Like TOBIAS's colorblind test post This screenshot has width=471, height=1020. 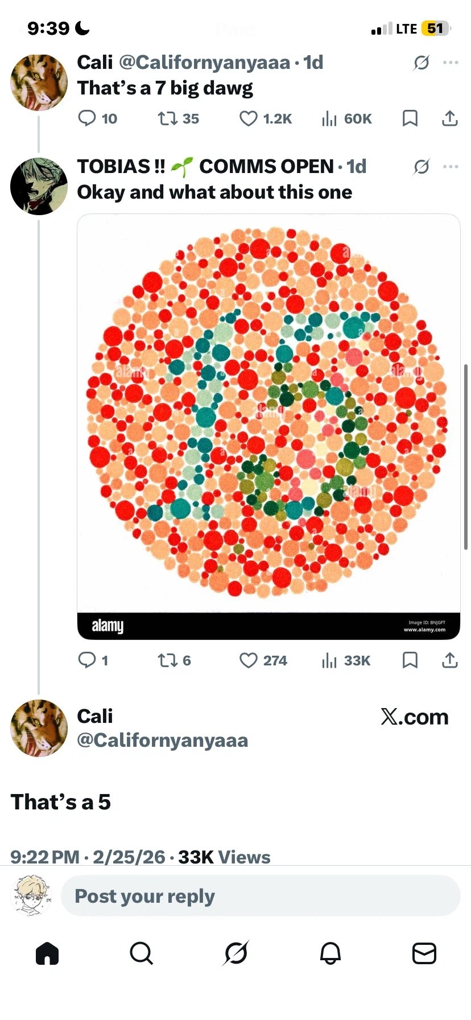pyautogui.click(x=249, y=660)
